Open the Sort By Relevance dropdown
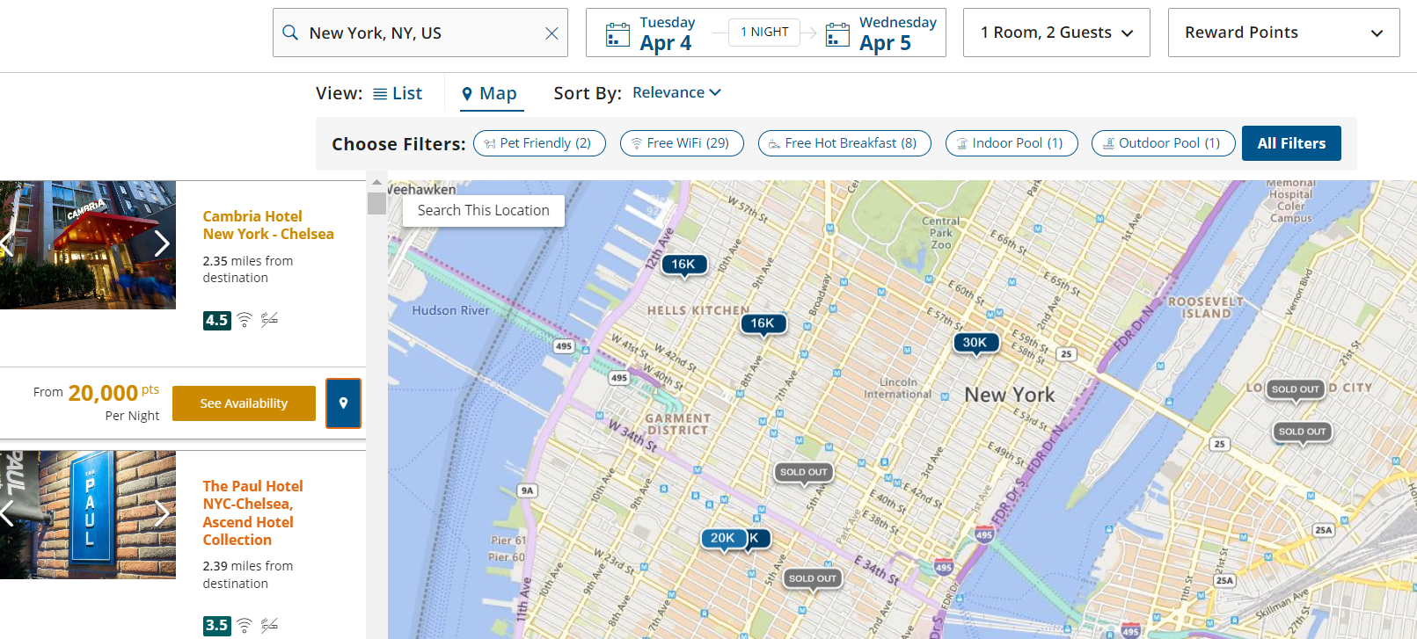 (x=676, y=92)
